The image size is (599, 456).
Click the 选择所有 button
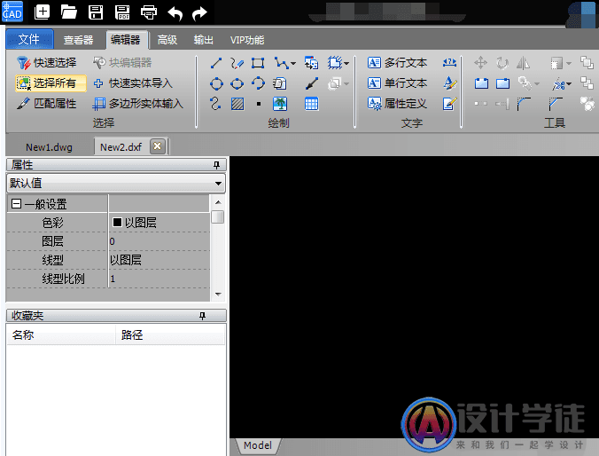point(51,83)
